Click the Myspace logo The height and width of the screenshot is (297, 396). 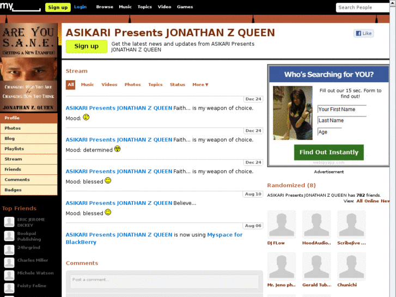click(x=20, y=7)
